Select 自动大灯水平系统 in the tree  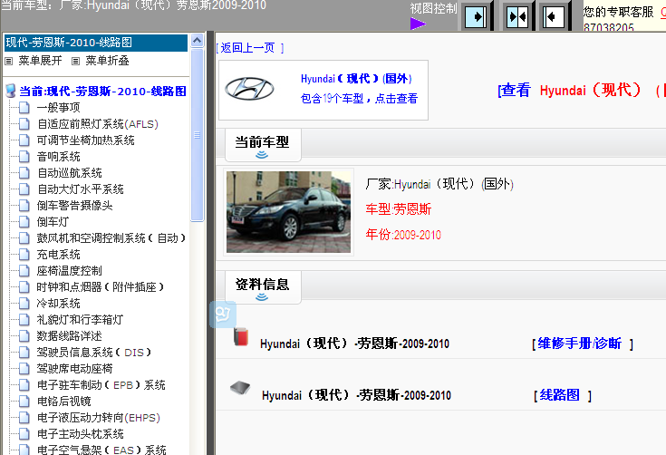[x=81, y=189]
